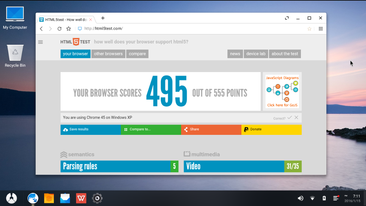Select the 'compare' tab
This screenshot has height=206, width=366.
point(137,54)
